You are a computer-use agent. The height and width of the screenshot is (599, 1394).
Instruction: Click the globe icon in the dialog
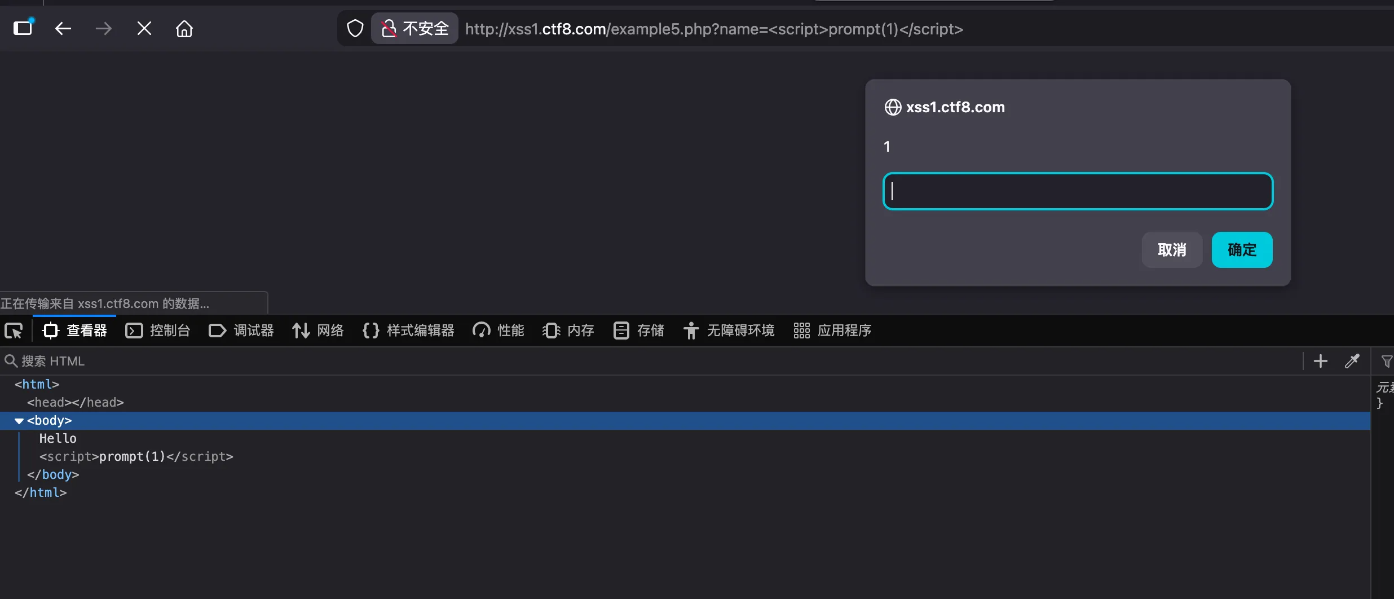(x=893, y=107)
